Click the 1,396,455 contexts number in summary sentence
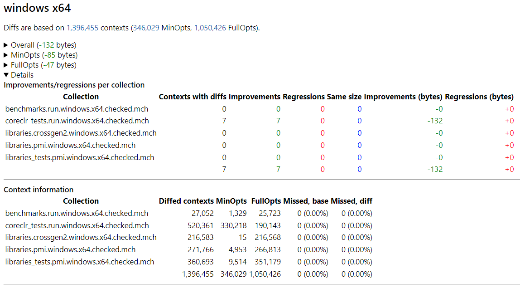 [82, 28]
